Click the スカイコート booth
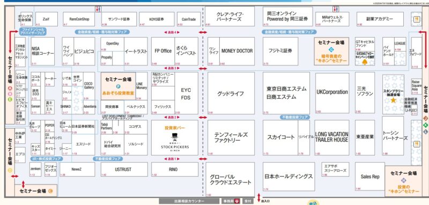Screen dimensions: 429x205 coord(280,138)
